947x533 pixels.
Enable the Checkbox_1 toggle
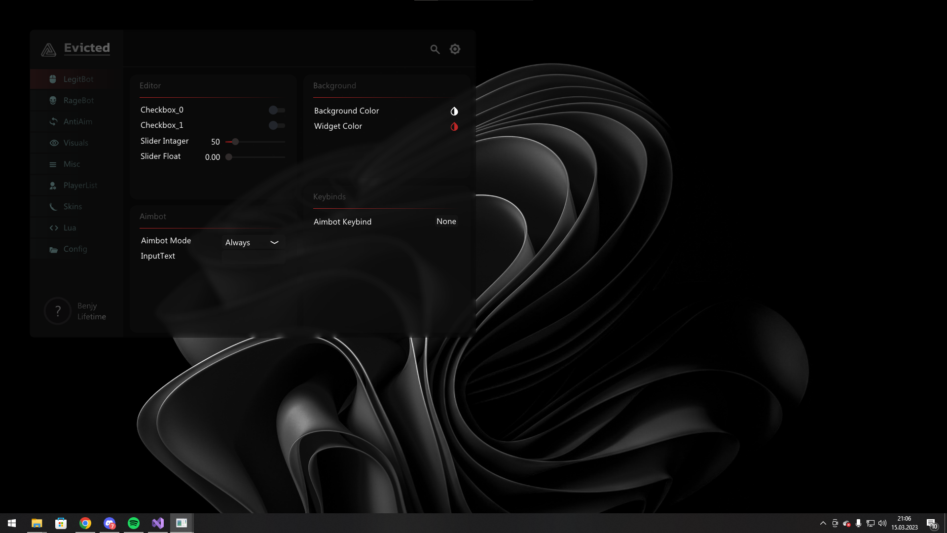(x=276, y=125)
